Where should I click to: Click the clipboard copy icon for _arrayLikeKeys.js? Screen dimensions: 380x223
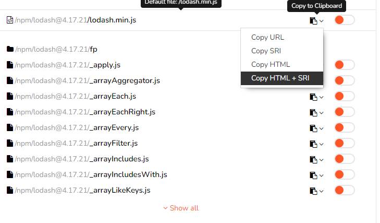313,191
